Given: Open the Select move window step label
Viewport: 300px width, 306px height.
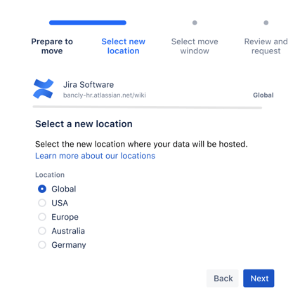Looking at the screenshot, I should (x=195, y=46).
